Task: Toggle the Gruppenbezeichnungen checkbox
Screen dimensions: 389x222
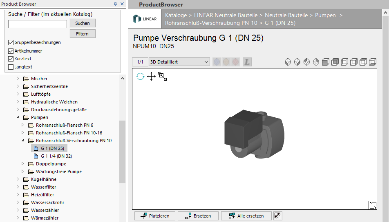Action: 11,42
